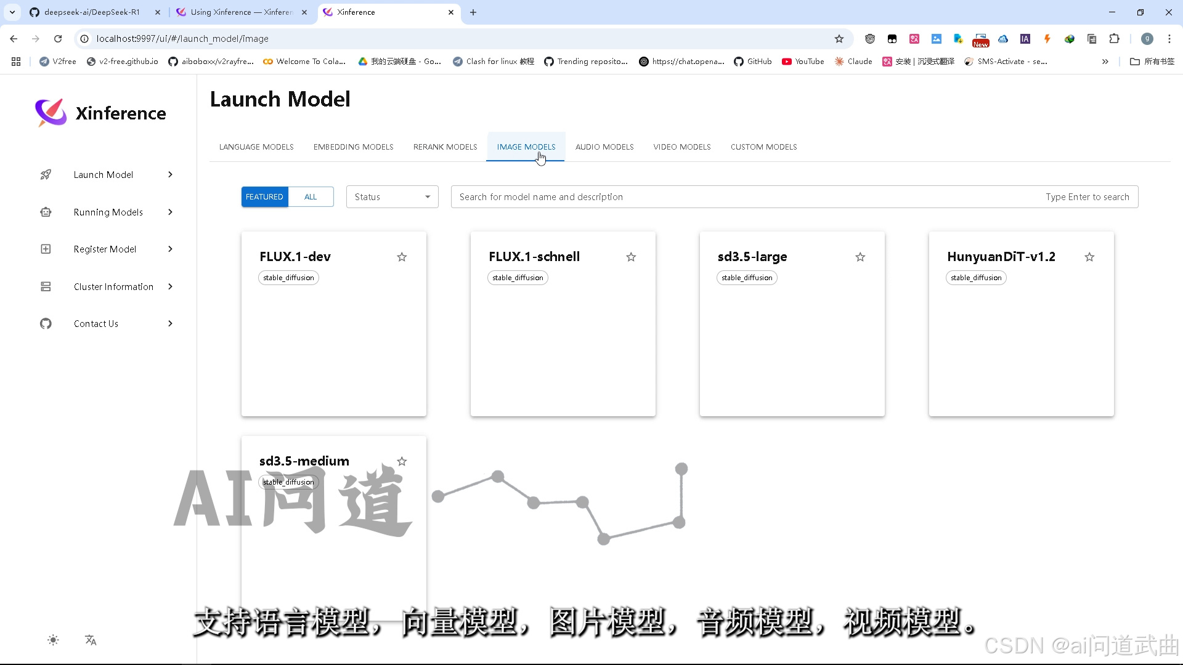
Task: Open Contact Us via the GitHub icon
Action: pos(45,323)
